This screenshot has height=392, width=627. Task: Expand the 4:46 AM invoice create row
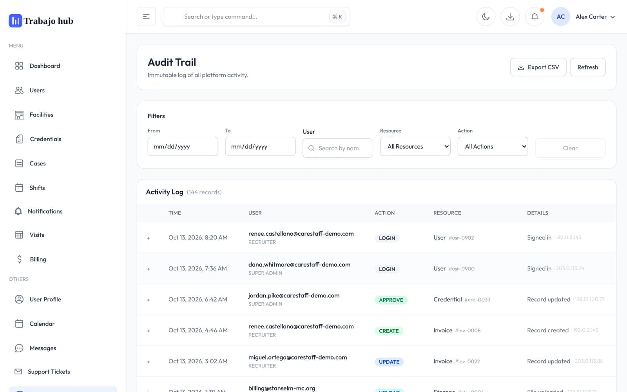[149, 331]
